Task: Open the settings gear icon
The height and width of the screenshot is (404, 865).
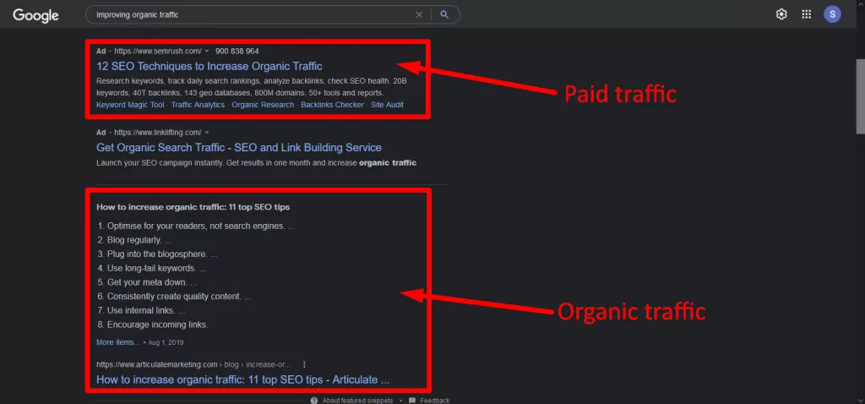Action: (x=781, y=14)
